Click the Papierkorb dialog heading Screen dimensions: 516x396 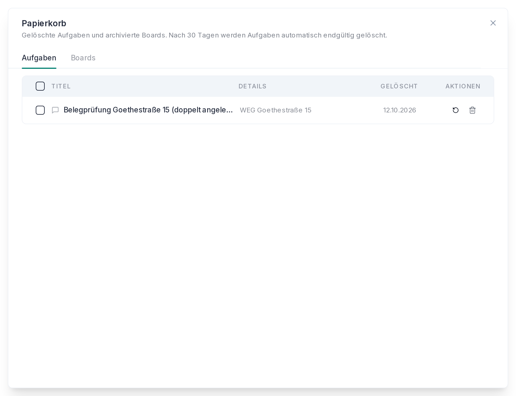coord(44,23)
